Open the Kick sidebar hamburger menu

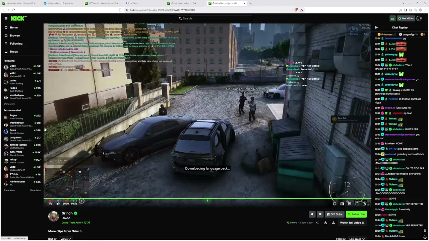tap(6, 18)
